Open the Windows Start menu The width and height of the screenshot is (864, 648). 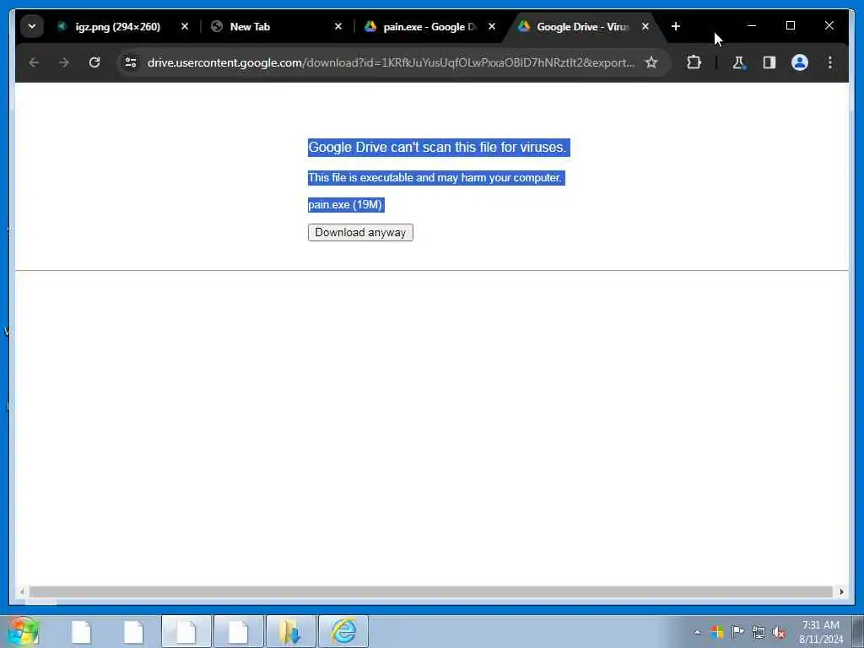coord(23,631)
